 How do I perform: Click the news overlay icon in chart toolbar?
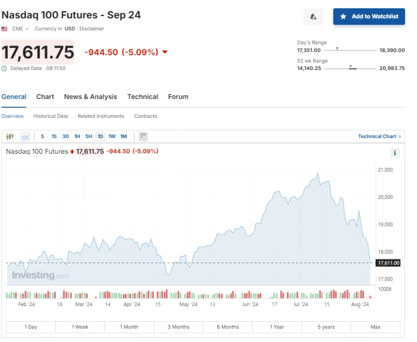pos(143,137)
